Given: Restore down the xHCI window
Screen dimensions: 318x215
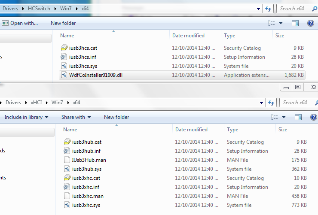Looking at the screenshot, I should (x=298, y=87).
